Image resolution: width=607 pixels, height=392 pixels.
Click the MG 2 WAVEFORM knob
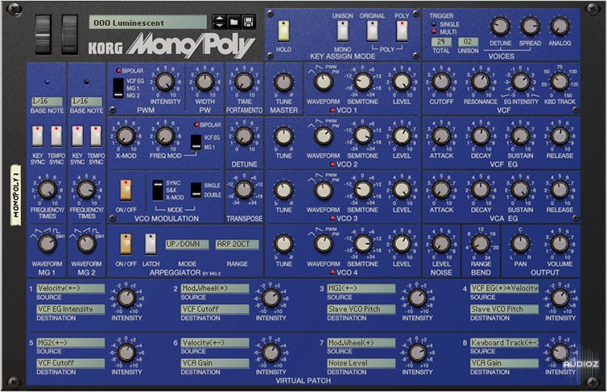[x=86, y=244]
